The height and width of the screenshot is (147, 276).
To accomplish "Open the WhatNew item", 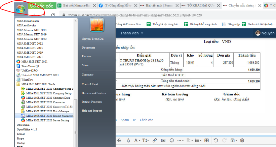I will click(x=25, y=80).
